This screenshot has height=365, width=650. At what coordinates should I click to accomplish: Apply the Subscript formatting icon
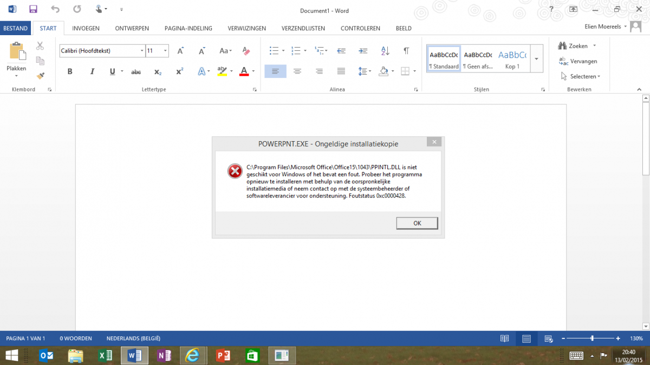[x=158, y=71]
